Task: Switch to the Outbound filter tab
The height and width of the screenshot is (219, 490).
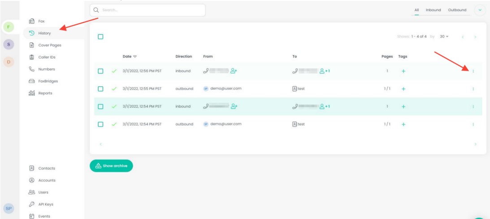Action: tap(457, 10)
